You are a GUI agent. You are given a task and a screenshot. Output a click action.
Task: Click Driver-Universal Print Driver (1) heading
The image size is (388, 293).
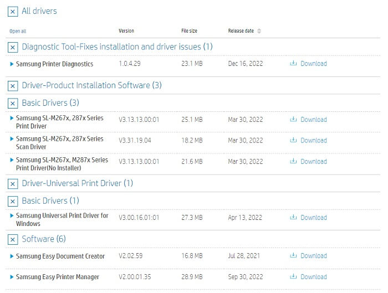(x=78, y=183)
